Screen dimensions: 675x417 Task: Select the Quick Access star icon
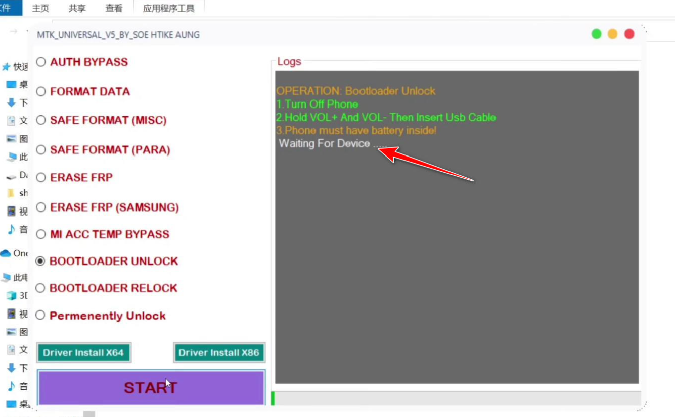(x=7, y=66)
